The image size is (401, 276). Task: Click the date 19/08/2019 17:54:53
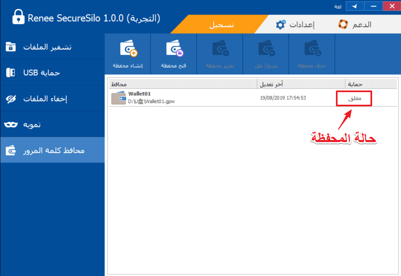click(283, 98)
